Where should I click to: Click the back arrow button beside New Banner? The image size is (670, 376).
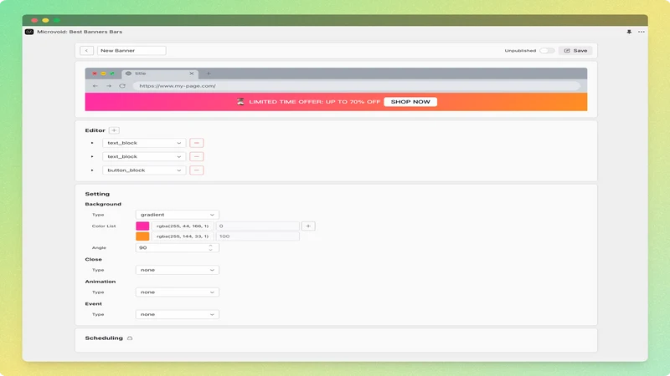click(x=86, y=51)
